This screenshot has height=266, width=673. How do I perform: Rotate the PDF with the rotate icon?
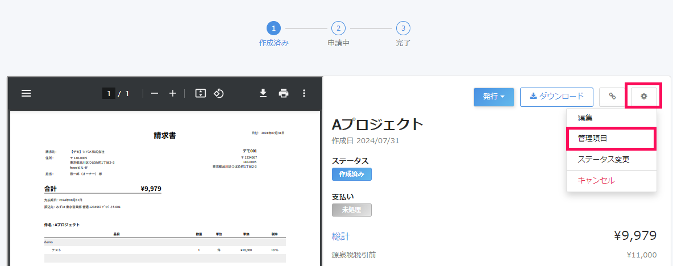pyautogui.click(x=219, y=93)
